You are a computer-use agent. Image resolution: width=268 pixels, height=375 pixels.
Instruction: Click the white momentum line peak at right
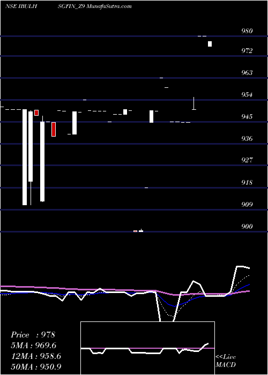pos(240,266)
